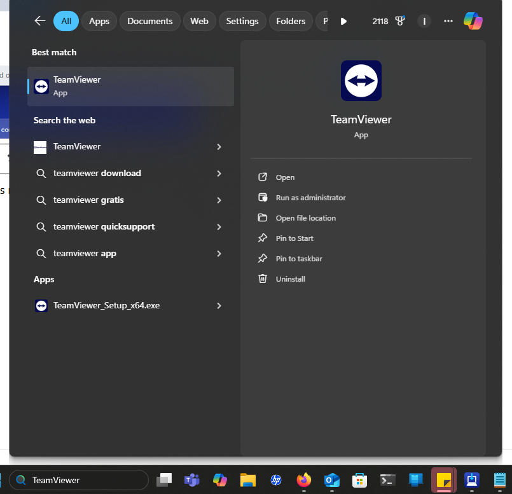This screenshot has width=512, height=494.
Task: Open the three-dot options menu
Action: pyautogui.click(x=448, y=21)
